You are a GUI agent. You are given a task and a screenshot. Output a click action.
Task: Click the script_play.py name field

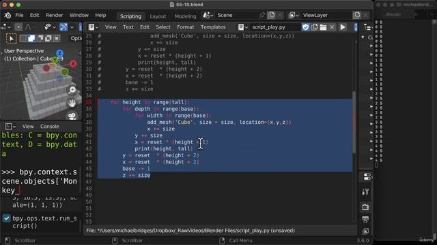[x=274, y=27]
